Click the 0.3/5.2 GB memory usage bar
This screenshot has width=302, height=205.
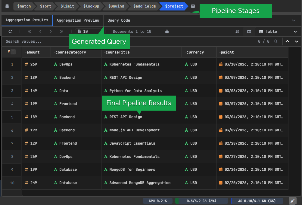coord(201,201)
